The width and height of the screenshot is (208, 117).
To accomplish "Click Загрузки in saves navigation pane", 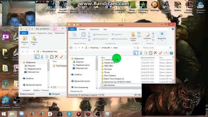I will 79,62.
